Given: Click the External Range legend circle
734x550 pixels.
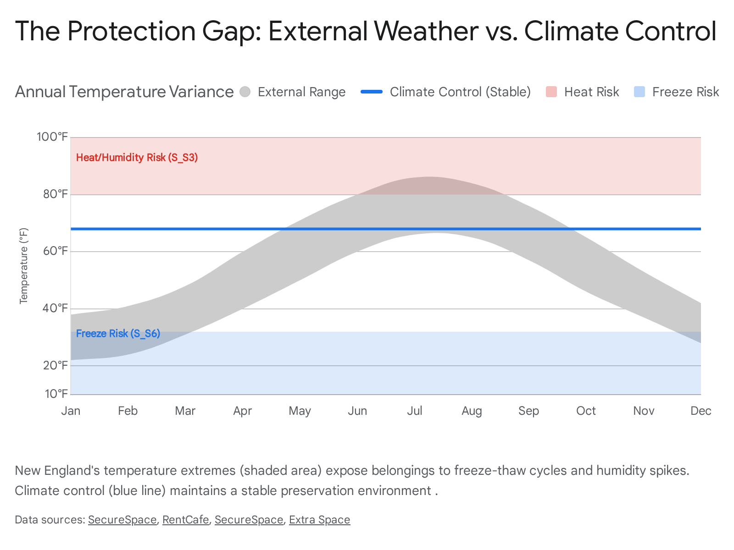Looking at the screenshot, I should (x=245, y=92).
